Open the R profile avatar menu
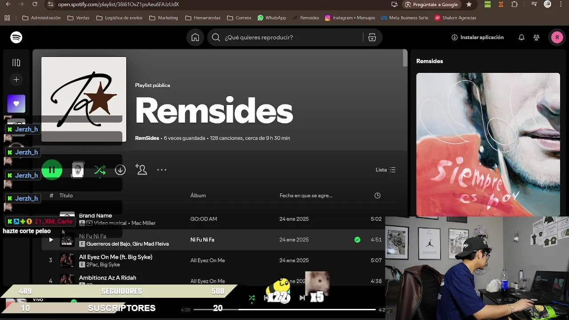Screen dimensions: 569x320 point(557,37)
